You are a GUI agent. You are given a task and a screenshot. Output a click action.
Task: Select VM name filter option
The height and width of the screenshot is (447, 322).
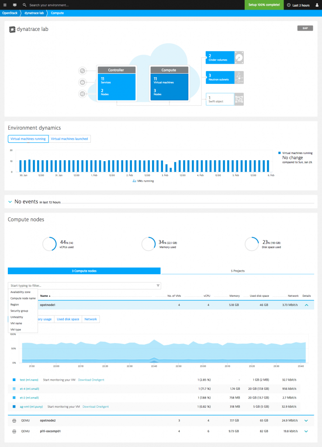[x=16, y=323]
